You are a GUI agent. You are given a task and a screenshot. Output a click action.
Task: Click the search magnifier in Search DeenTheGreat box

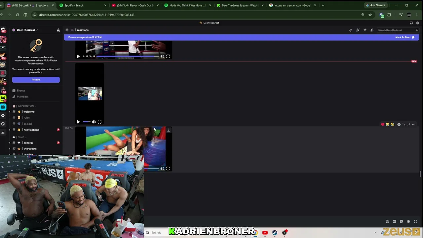(417, 30)
